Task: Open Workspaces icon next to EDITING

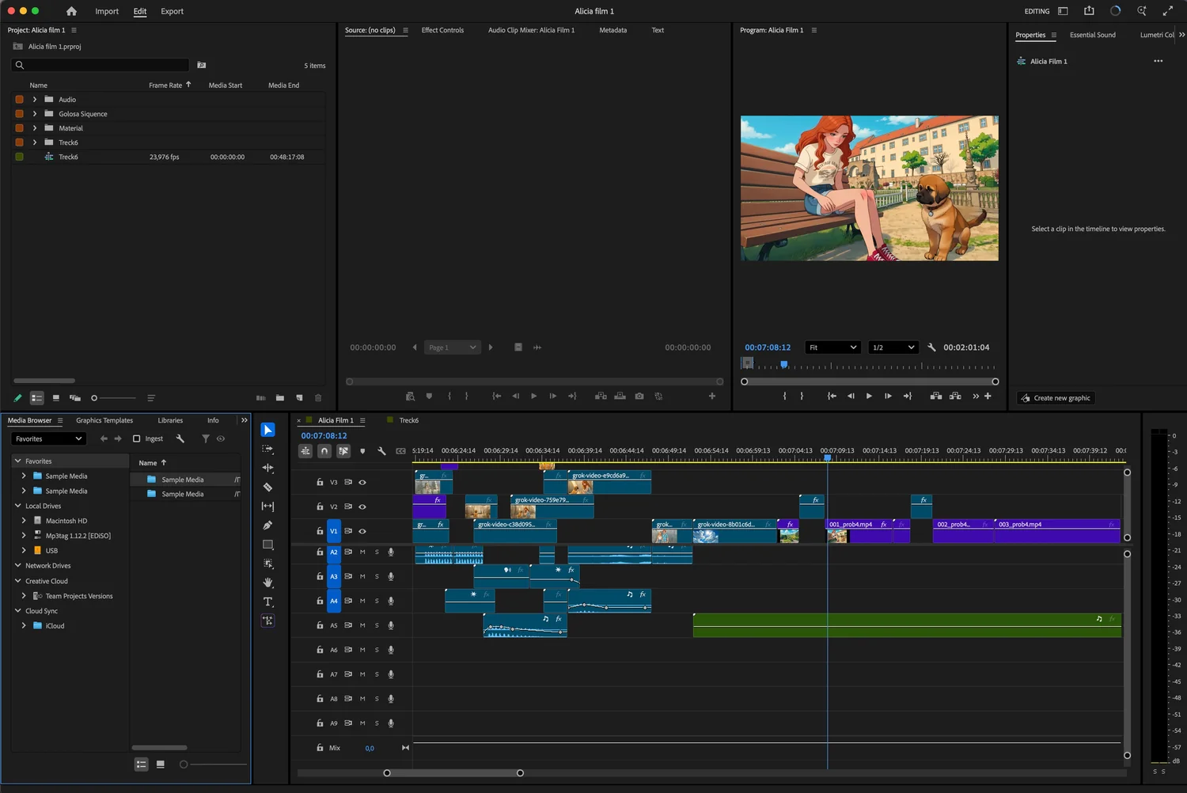Action: tap(1063, 11)
